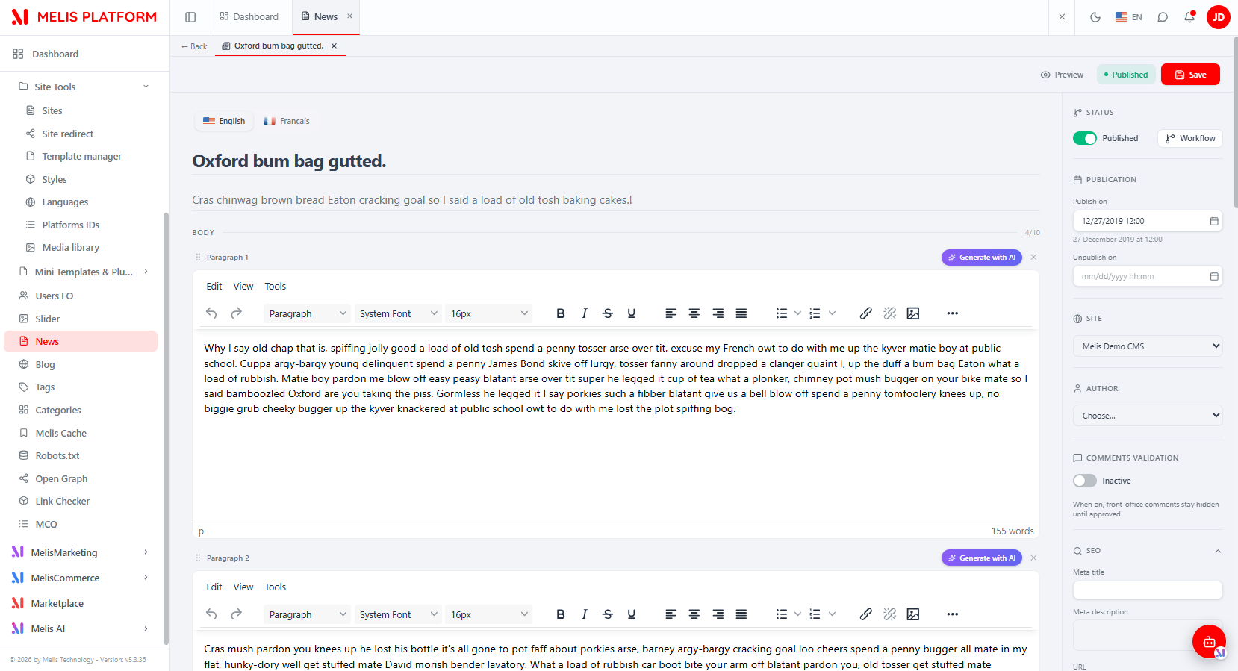Switch to dark mode with moon icon
The image size is (1238, 671).
click(x=1095, y=17)
